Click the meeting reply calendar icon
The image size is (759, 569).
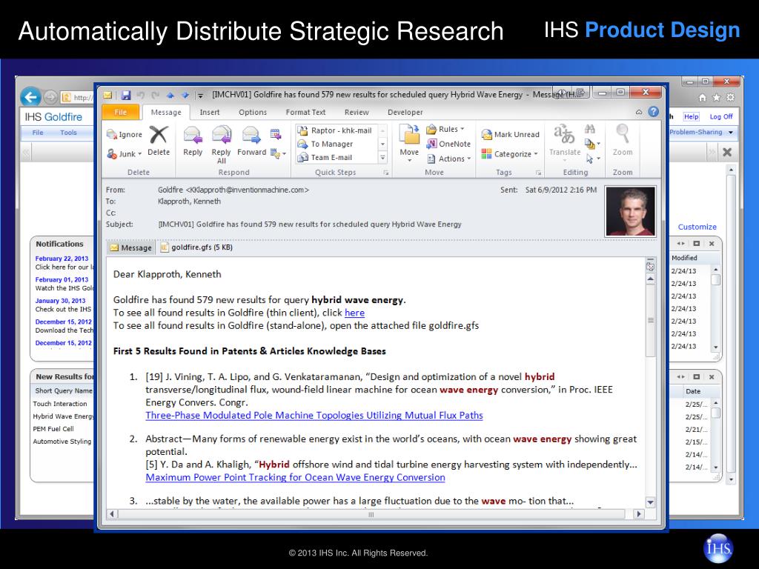point(276,134)
